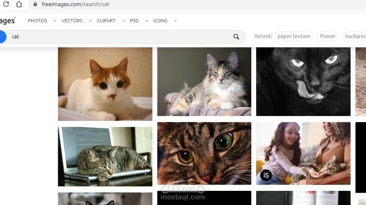Open the orange and white cat photo
This screenshot has width=366, height=205.
pyautogui.click(x=105, y=84)
